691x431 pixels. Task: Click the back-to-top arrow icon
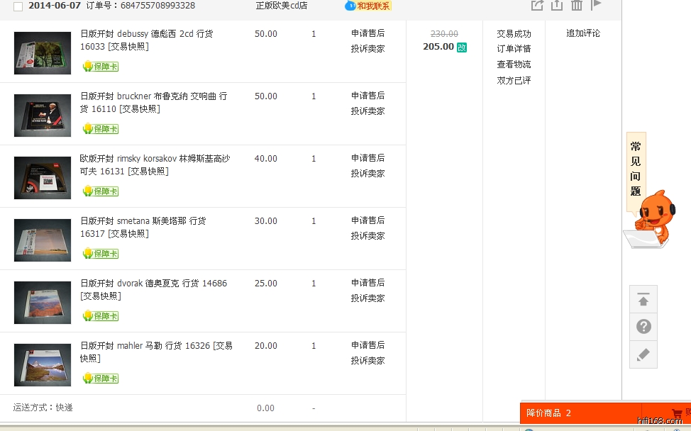coord(643,299)
